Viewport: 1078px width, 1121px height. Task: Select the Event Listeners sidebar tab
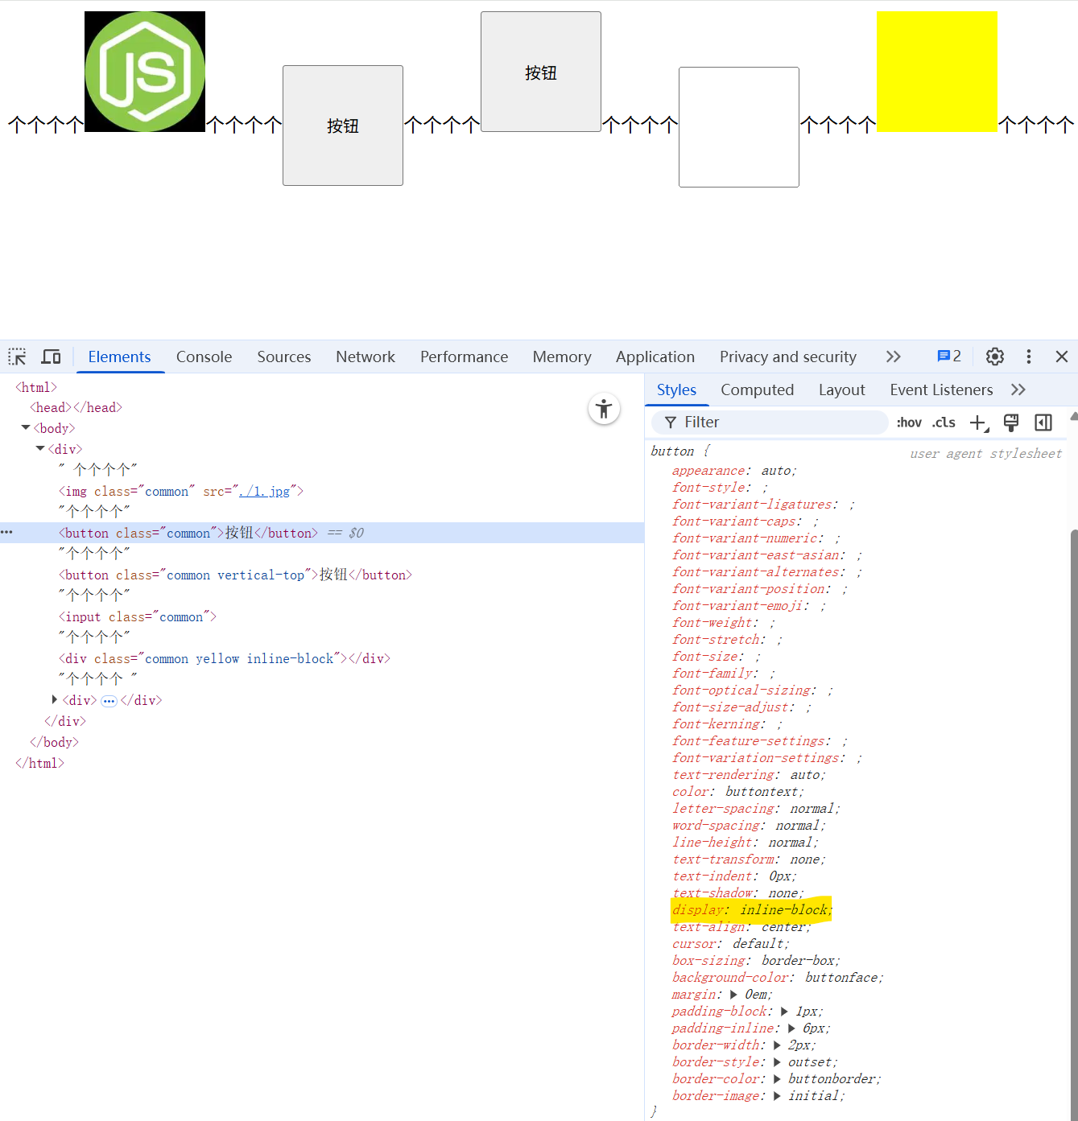941,389
